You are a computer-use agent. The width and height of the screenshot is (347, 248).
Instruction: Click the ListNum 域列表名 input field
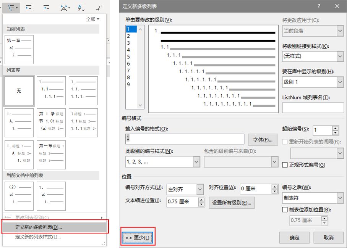pos(313,108)
